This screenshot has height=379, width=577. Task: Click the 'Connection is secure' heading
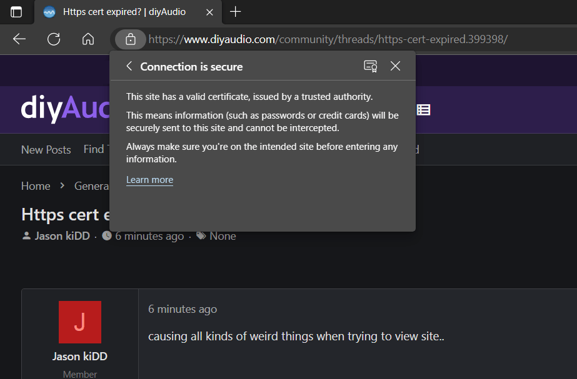coord(191,67)
